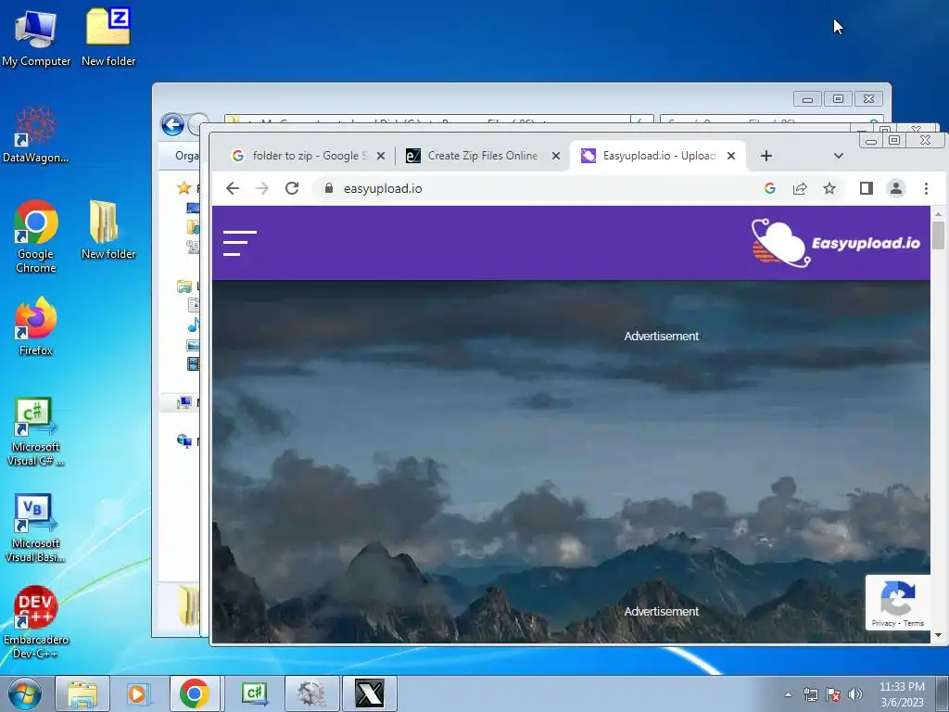The width and height of the screenshot is (949, 712).
Task: Open the reCAPTCHA Privacy link
Action: [883, 623]
